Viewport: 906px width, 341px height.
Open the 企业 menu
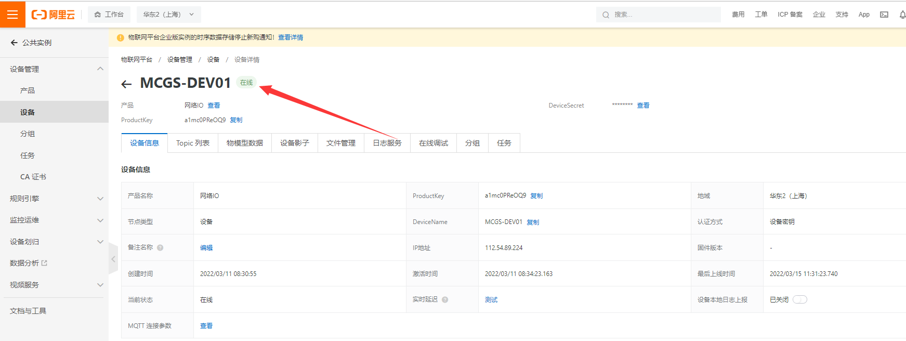point(819,15)
